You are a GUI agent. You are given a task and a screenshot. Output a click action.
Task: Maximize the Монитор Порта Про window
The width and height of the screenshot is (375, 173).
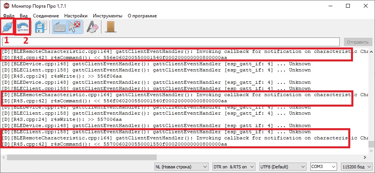348,6
